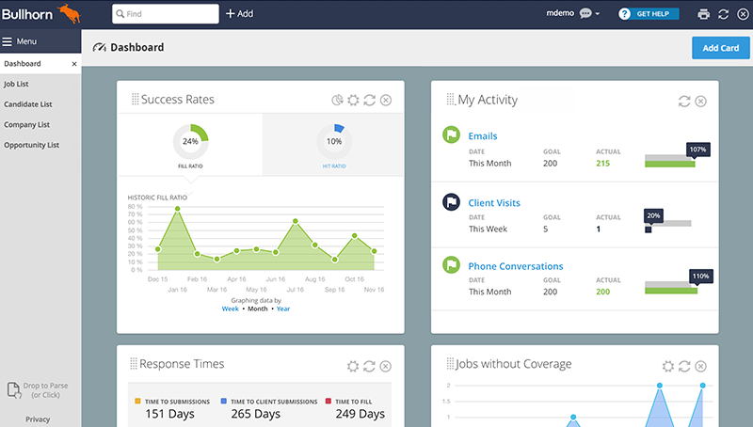
Task: Click into the Find search field
Action: (166, 14)
